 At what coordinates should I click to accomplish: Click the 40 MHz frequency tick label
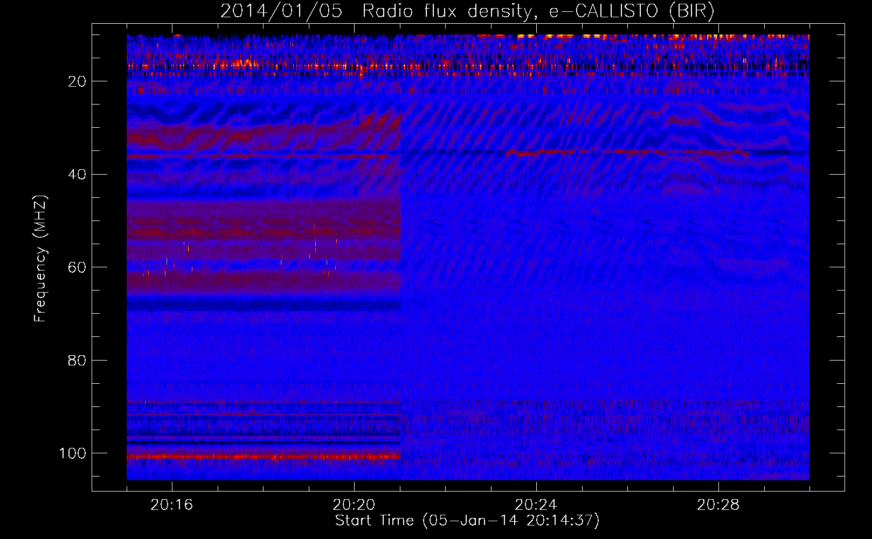click(78, 175)
